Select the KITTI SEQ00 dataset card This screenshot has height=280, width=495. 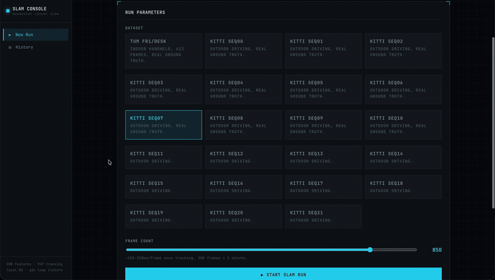[243, 51]
